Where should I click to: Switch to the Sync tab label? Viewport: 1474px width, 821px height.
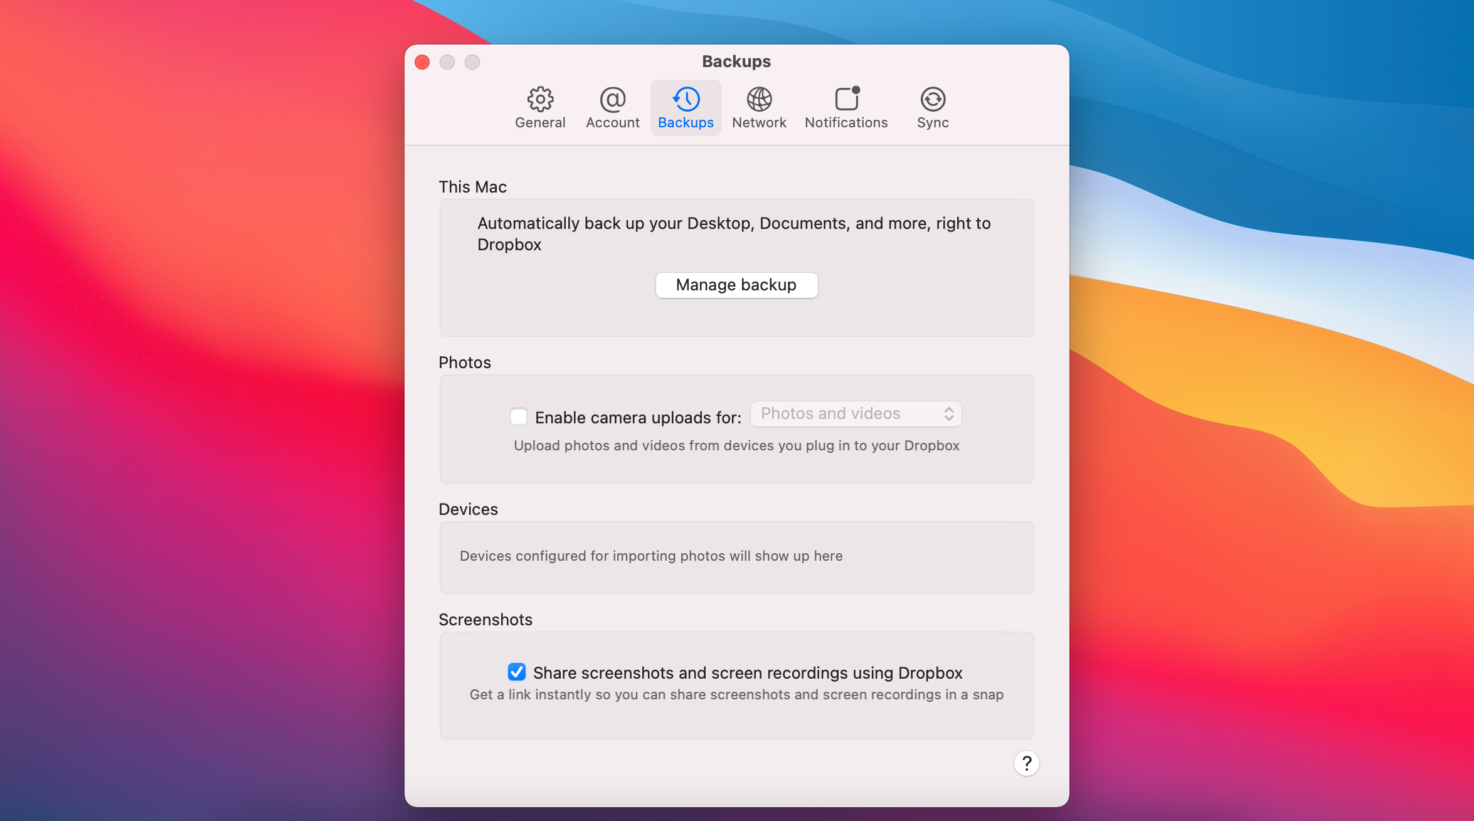(933, 123)
